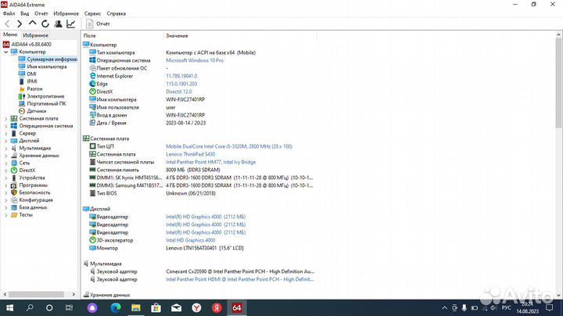The width and height of the screenshot is (563, 316).
Task: Click the right pane vertical scrollbar
Action: [558, 83]
